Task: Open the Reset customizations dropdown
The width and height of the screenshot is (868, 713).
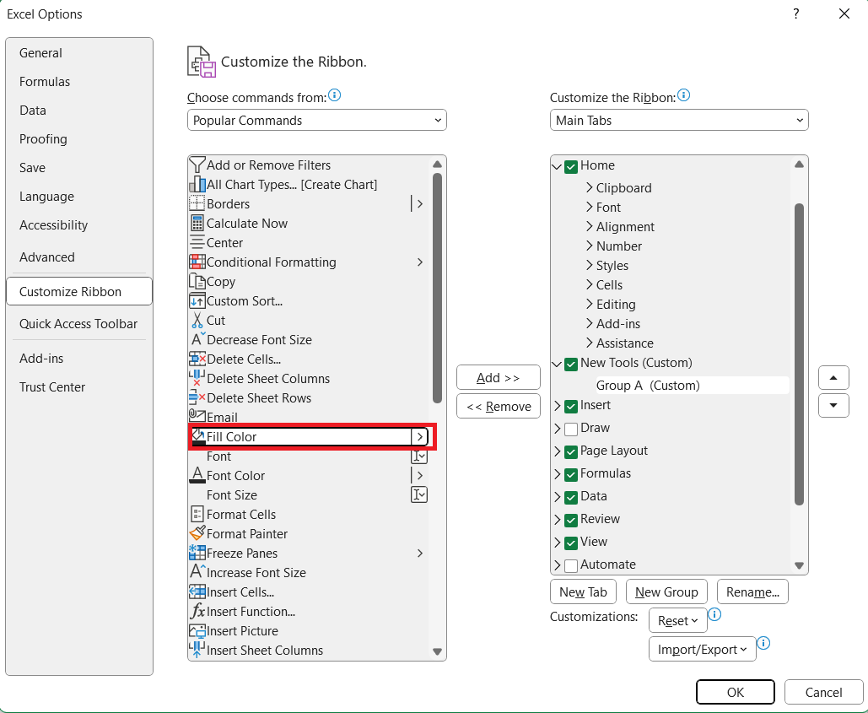Action: pyautogui.click(x=677, y=620)
